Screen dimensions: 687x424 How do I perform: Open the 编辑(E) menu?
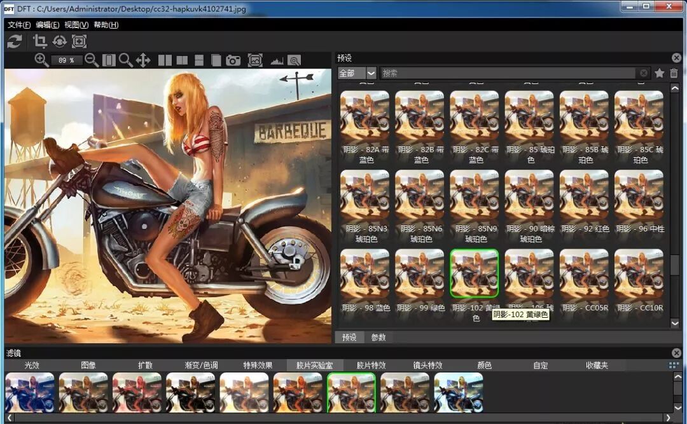coord(47,25)
